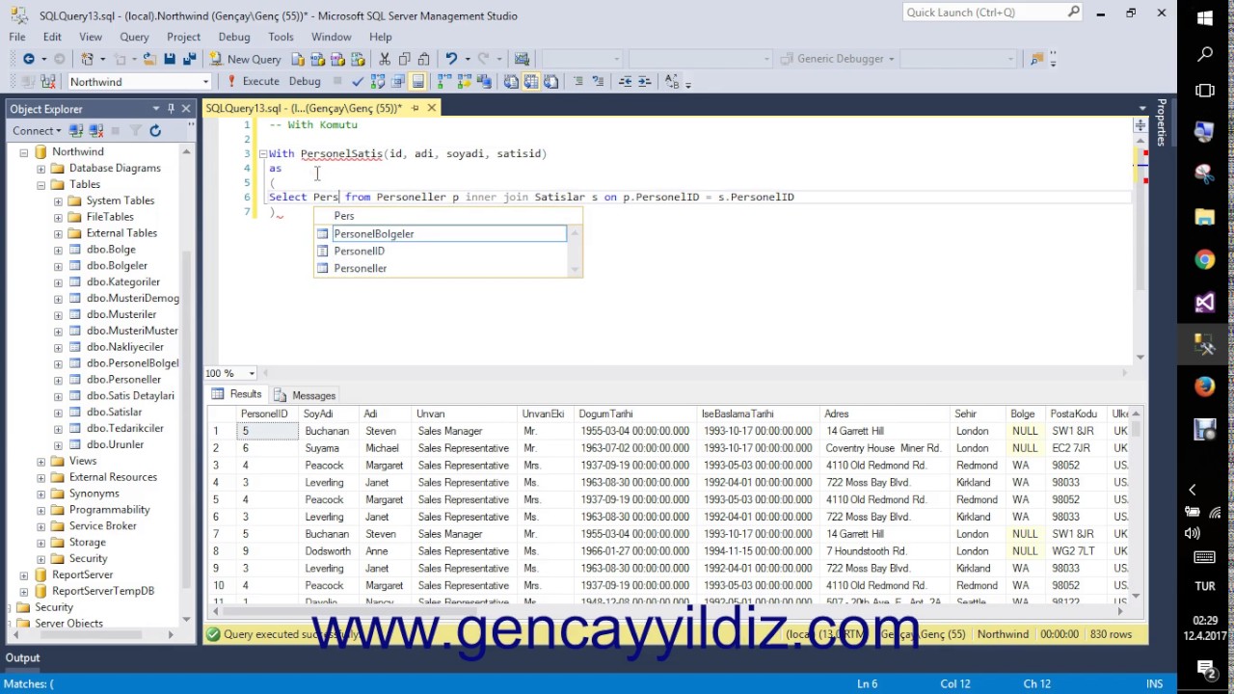Click the Increase Indent icon
Image resolution: width=1234 pixels, height=694 pixels.
coord(645,82)
